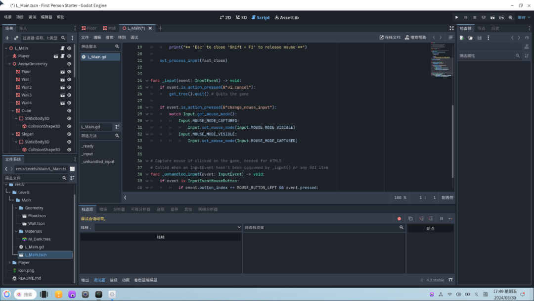Viewport: 534px width, 301px height.
Task: Jump to _unhandled_input method
Action: tap(98, 161)
